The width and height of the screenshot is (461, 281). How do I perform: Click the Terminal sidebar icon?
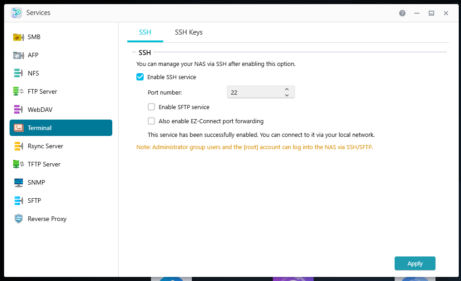pos(19,128)
